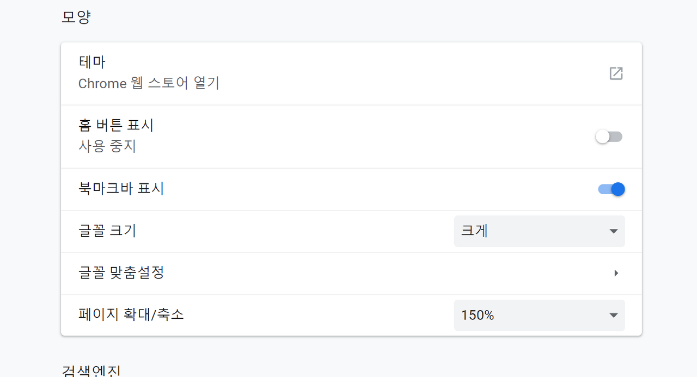Open the 글꼴 크기 dropdown showing 크게
The height and width of the screenshot is (377, 697).
pyautogui.click(x=540, y=231)
